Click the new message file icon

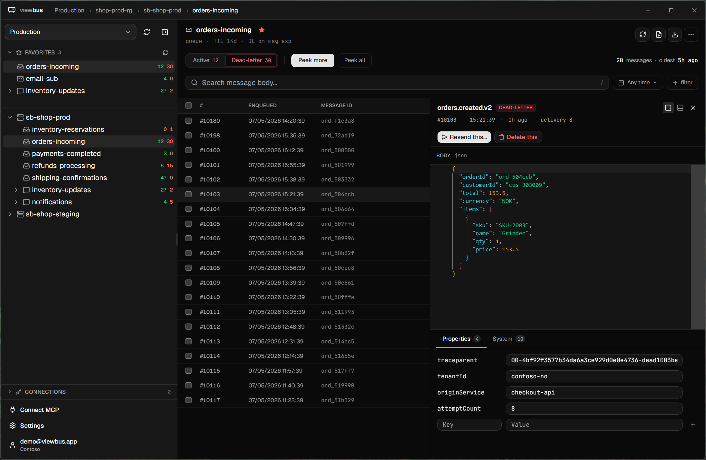[659, 35]
